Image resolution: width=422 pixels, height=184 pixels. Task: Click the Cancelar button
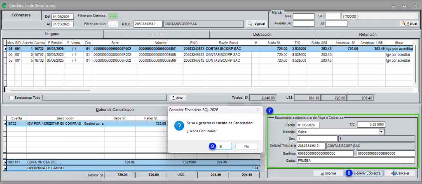point(400,173)
